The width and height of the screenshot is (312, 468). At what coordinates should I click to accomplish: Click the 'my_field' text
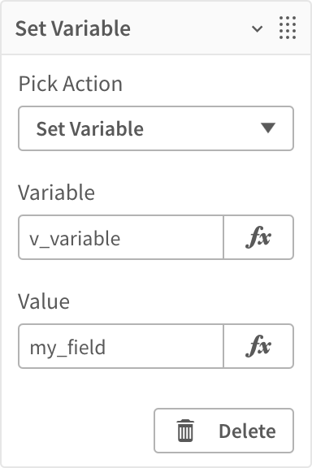click(x=67, y=348)
